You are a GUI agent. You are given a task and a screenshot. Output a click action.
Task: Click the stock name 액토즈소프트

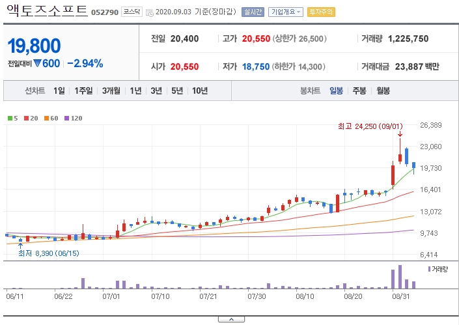tap(47, 11)
